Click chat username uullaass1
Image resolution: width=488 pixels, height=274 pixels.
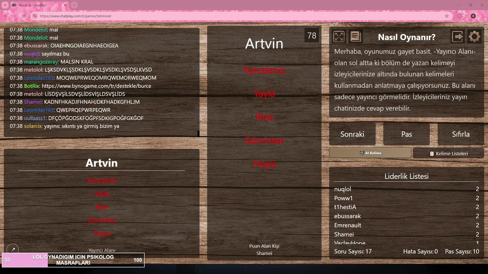coord(35,118)
